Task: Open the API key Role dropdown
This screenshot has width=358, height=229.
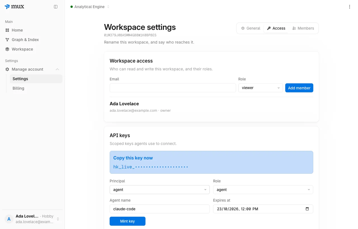Action: click(x=263, y=190)
